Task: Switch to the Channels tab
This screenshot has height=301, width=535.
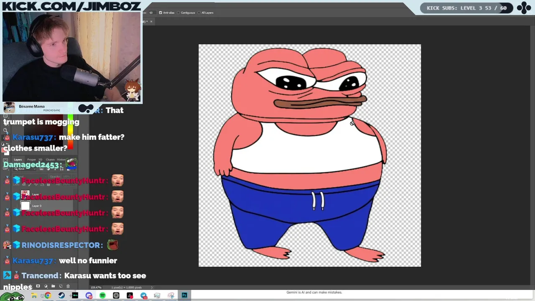Action: [50, 159]
